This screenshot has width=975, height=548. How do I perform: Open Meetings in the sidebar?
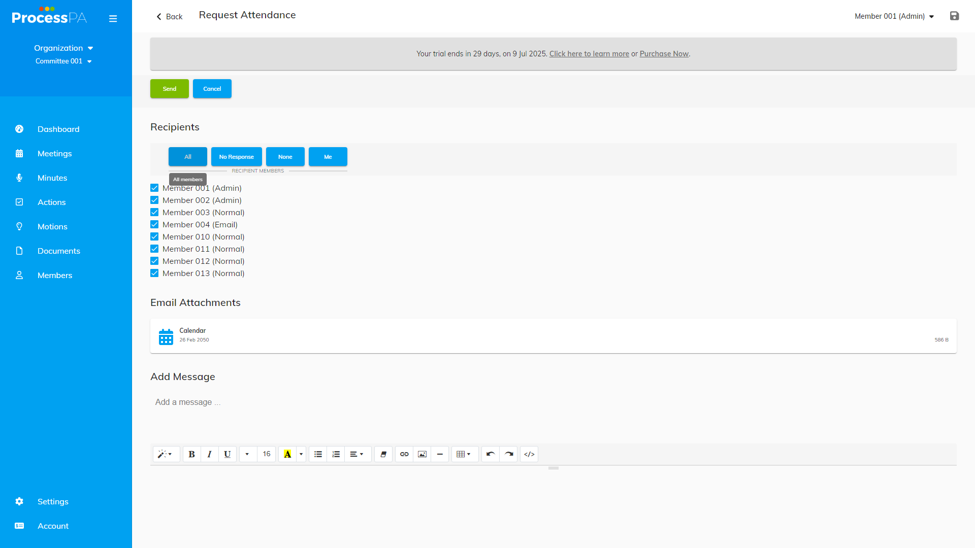54,154
